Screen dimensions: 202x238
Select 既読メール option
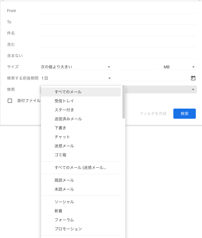[x=81, y=180]
